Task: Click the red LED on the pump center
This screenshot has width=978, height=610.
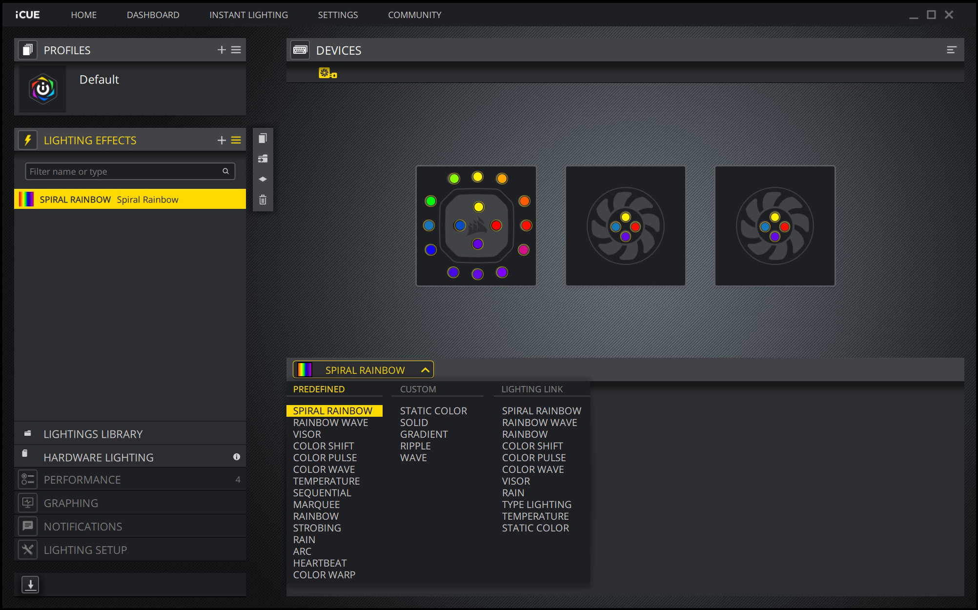Action: [496, 225]
